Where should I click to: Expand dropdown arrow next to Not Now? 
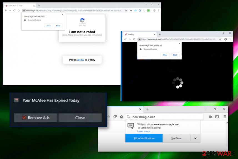pyautogui.click(x=195, y=138)
